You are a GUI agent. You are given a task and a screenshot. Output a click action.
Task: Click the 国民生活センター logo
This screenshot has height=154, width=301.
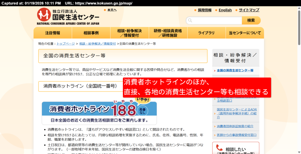point(68,16)
